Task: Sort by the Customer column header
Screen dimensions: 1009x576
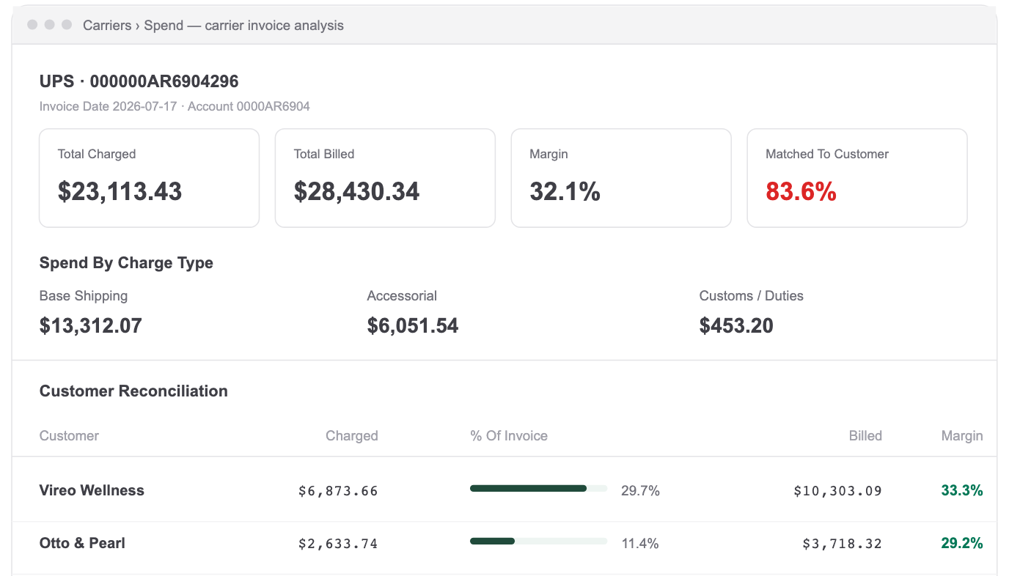Action: click(x=69, y=435)
